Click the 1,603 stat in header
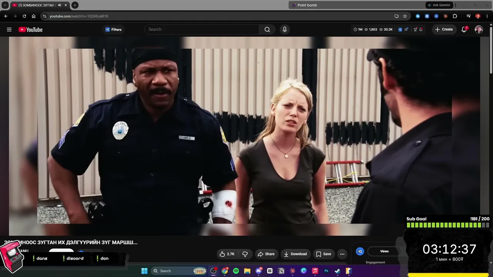The width and height of the screenshot is (493, 277). coord(371,30)
